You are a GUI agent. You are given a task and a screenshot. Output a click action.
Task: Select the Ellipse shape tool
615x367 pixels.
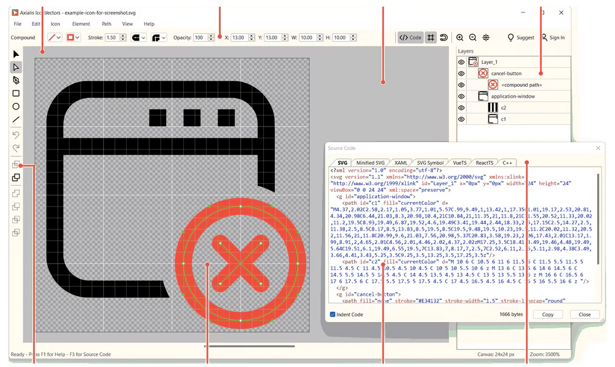point(16,106)
